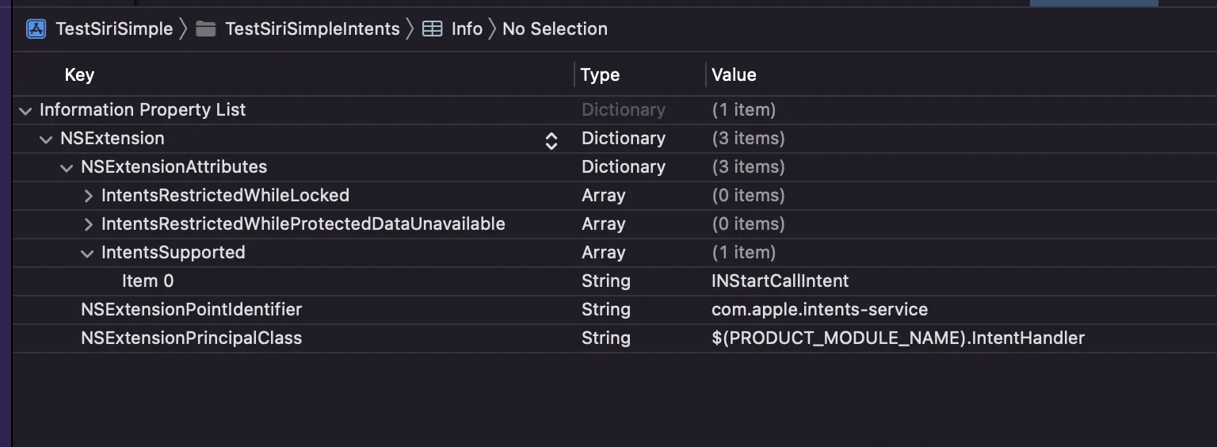Expand IntentsRestrictedWhileProtectedDataUnavailable array
Image resolution: width=1217 pixels, height=447 pixels.
88,224
